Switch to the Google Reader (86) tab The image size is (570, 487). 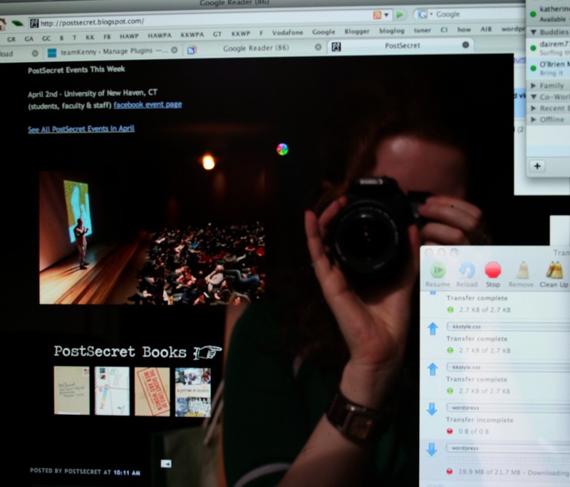click(256, 48)
